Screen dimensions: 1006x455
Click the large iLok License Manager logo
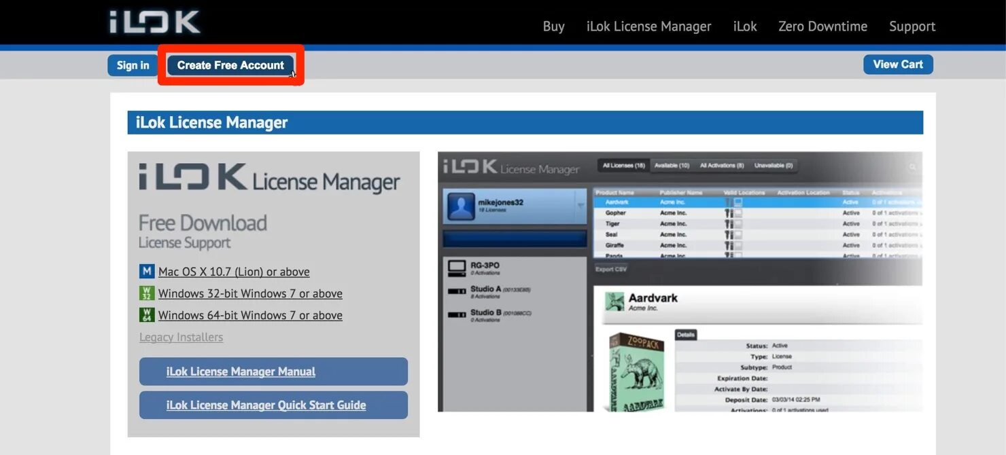[269, 178]
